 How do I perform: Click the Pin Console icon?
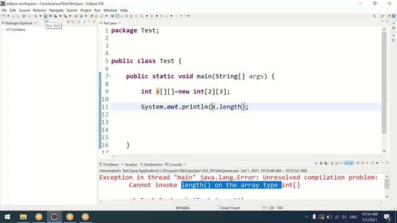coord(357,164)
